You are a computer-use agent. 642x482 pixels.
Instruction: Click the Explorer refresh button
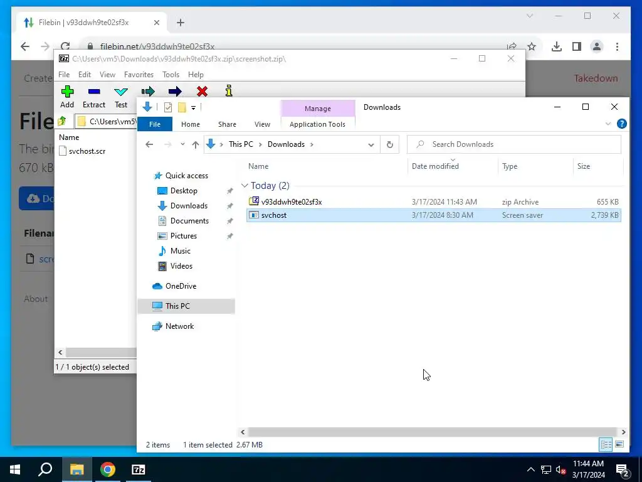click(x=390, y=145)
